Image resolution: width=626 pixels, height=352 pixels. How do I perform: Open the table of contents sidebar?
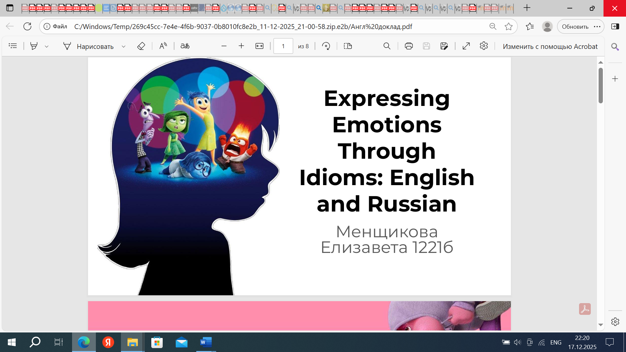coord(13,46)
